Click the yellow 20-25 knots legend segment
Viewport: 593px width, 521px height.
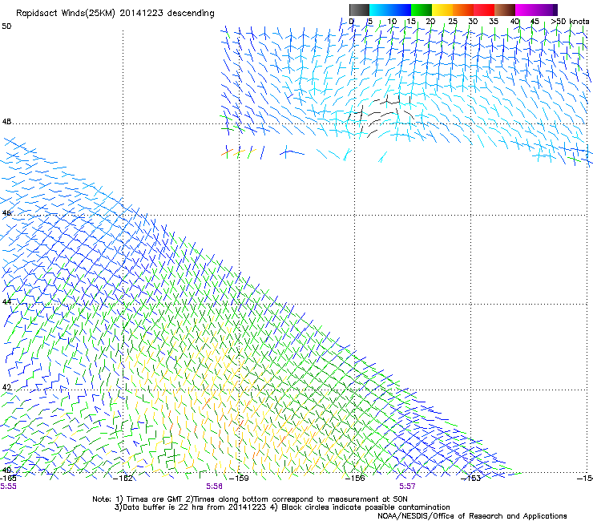[x=442, y=10]
